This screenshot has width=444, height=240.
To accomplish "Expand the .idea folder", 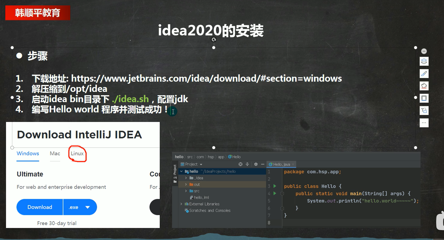I will [186, 178].
